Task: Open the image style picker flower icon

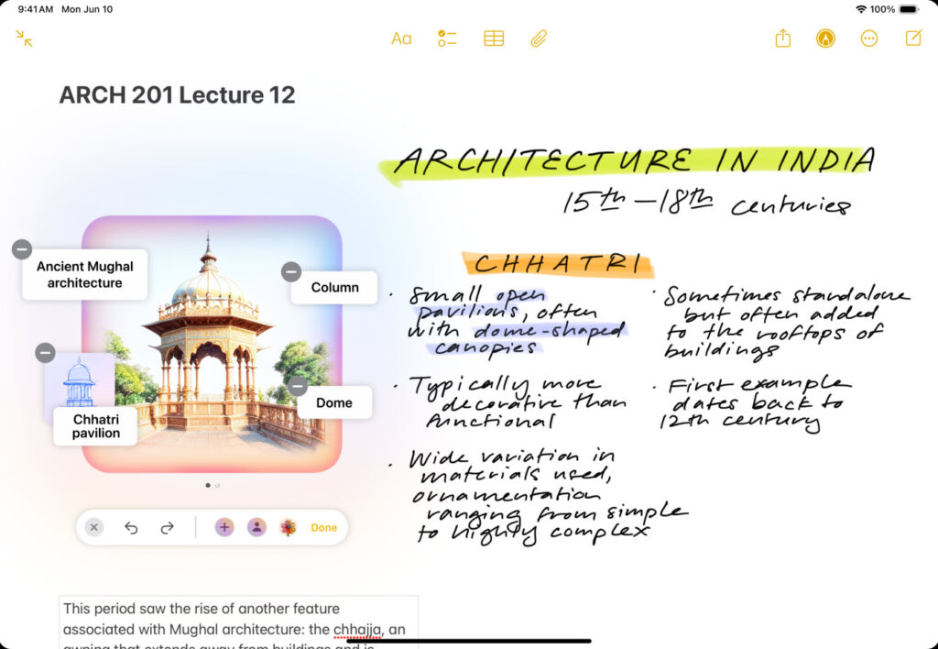Action: click(289, 527)
